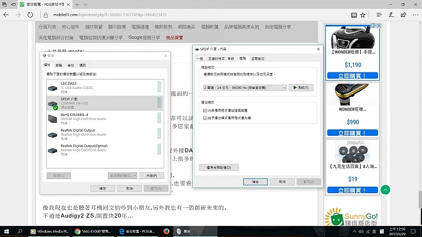Open 2-channel 24-bit 96000 Hz format dropdown

pyautogui.click(x=245, y=88)
